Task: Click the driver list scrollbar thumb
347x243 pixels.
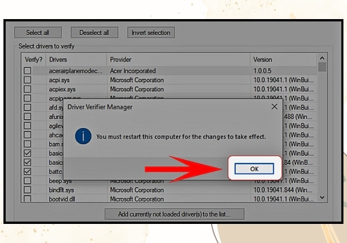Action: (322, 67)
